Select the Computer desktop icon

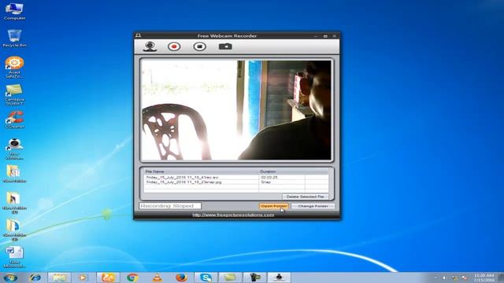pos(14,11)
